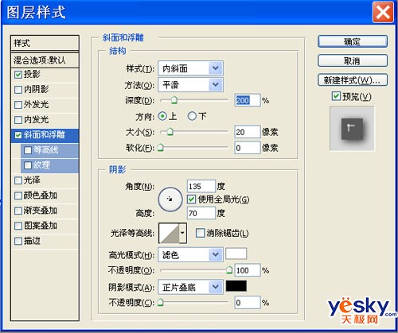This screenshot has height=333, width=398.
Task: Open the 光泽等高线 contour picker arrow
Action: (182, 233)
